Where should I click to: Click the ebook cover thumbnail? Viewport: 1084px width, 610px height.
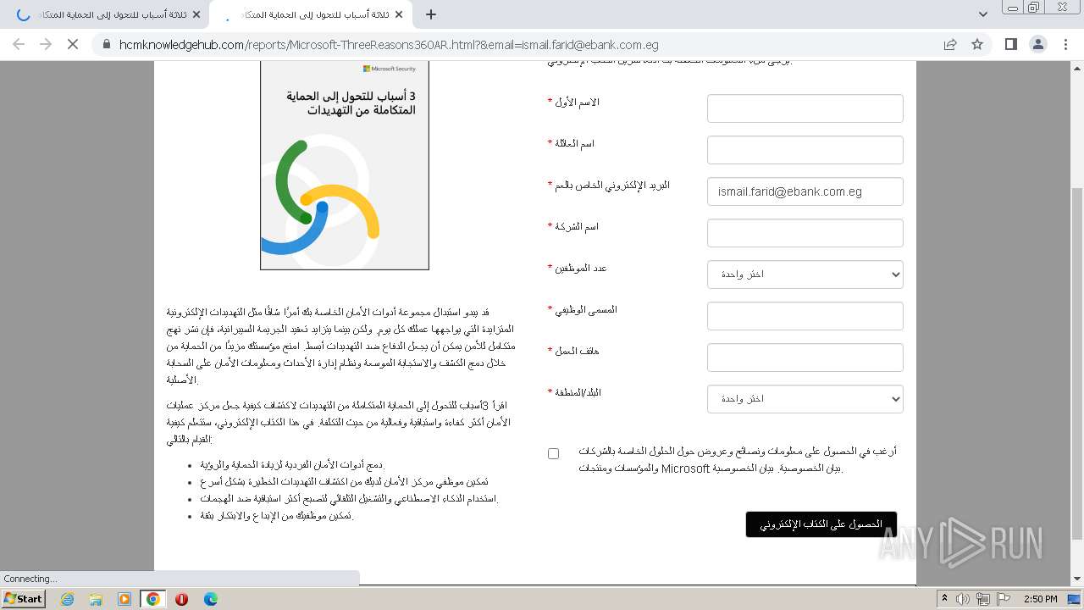(345, 165)
